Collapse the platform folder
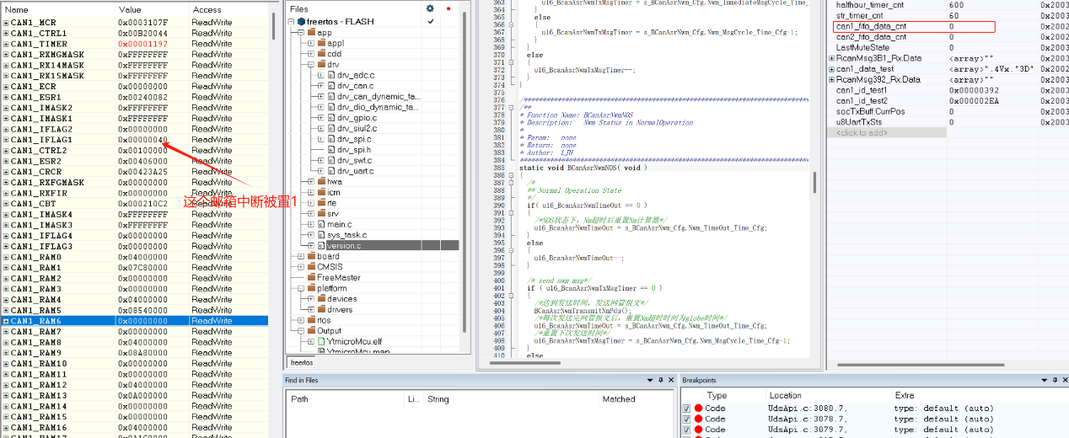This screenshot has height=438, width=1069. [x=301, y=288]
